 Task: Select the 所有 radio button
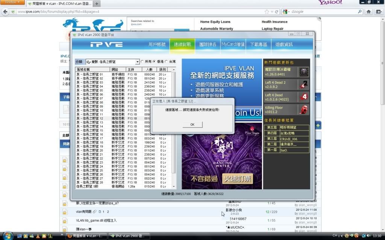pos(142,61)
